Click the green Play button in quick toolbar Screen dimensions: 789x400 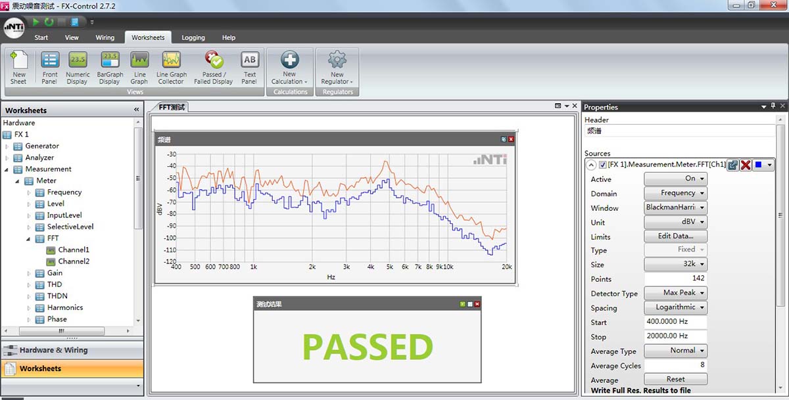(36, 22)
